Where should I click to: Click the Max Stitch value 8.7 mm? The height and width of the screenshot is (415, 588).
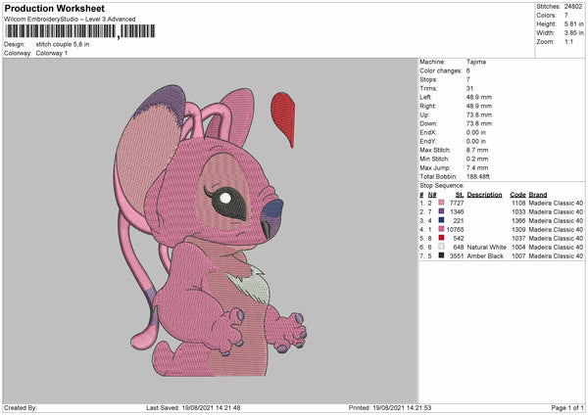[477, 150]
